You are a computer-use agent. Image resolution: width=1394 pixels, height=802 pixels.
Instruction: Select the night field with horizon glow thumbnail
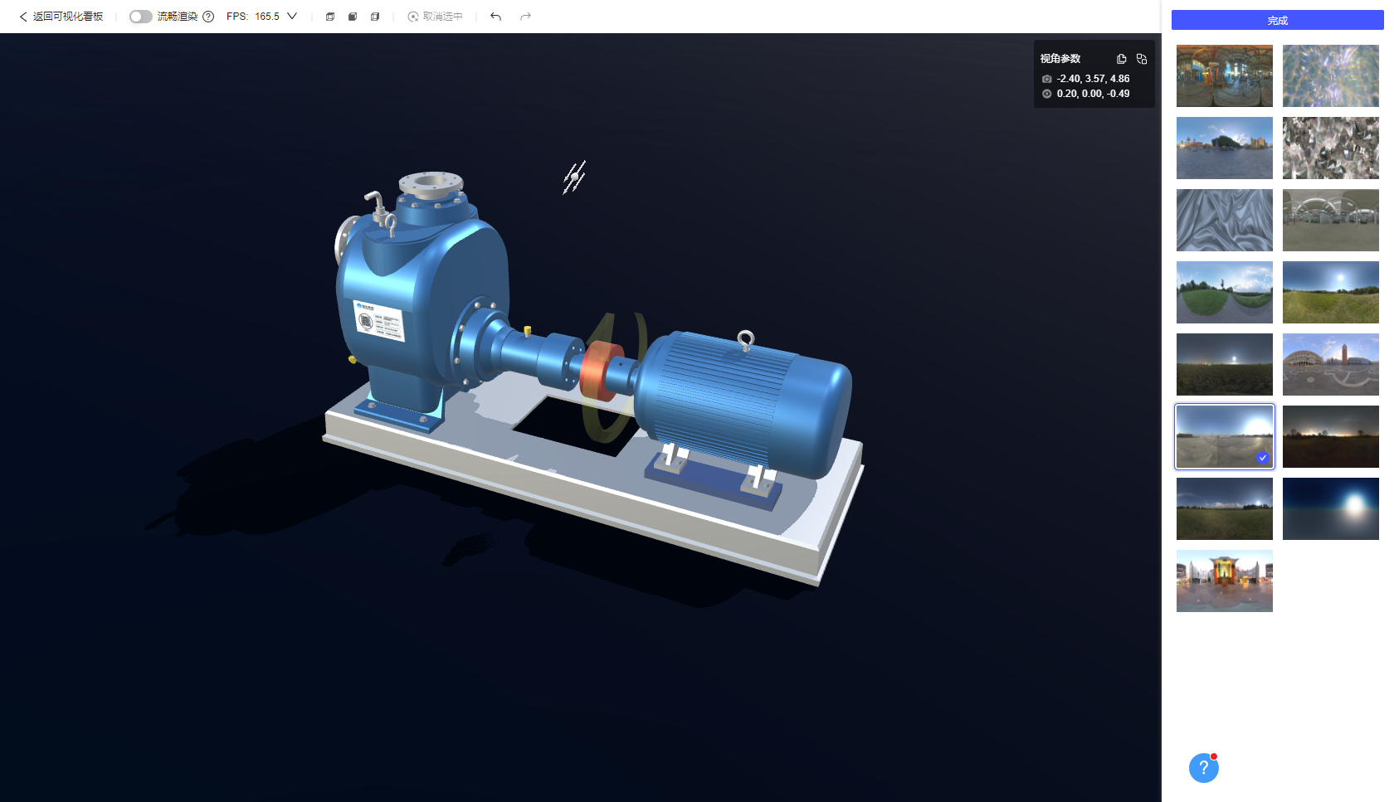[x=1331, y=436]
